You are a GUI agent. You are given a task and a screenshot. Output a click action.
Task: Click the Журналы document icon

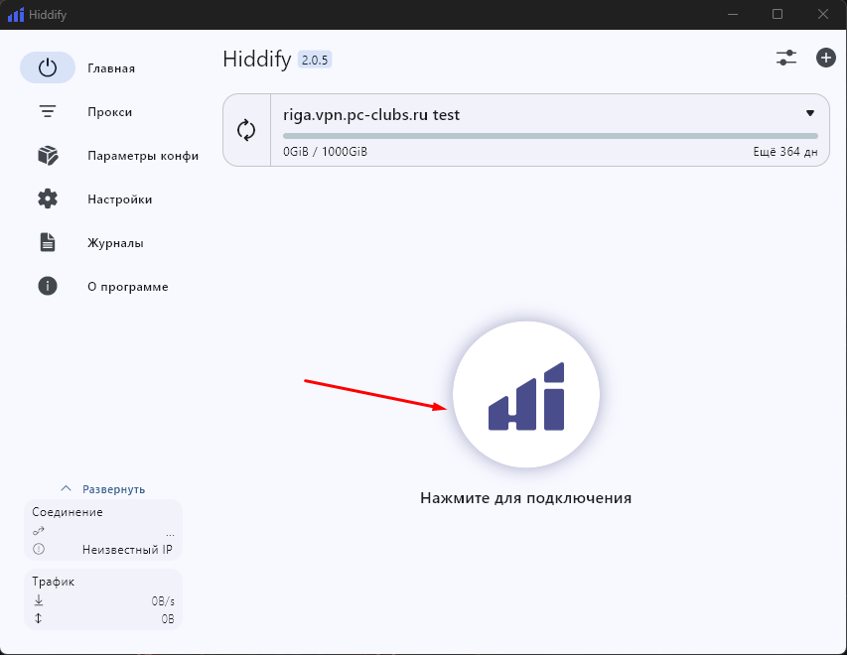48,243
